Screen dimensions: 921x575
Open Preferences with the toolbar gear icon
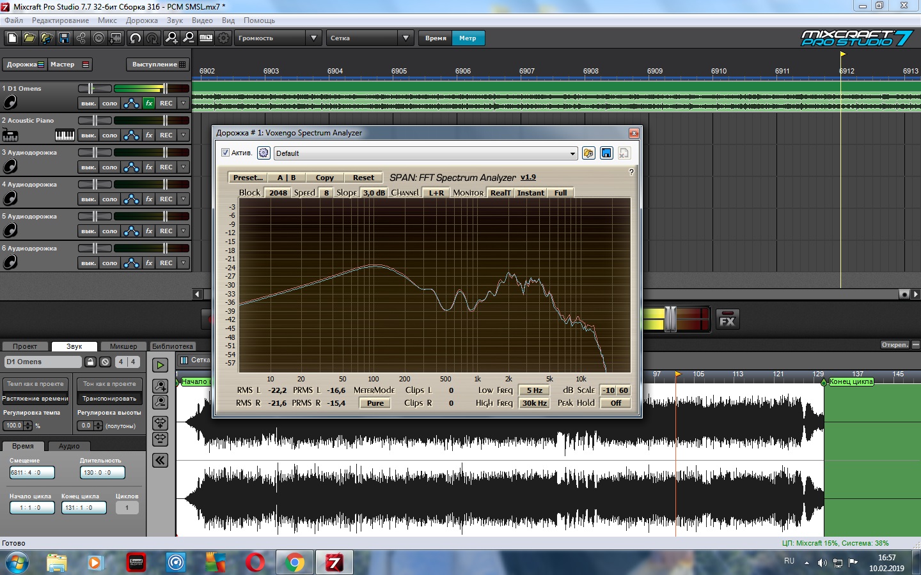223,38
